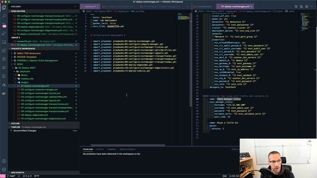Click the SFTP status bar item
Viewport: 317px width, 178px height.
coord(37,176)
